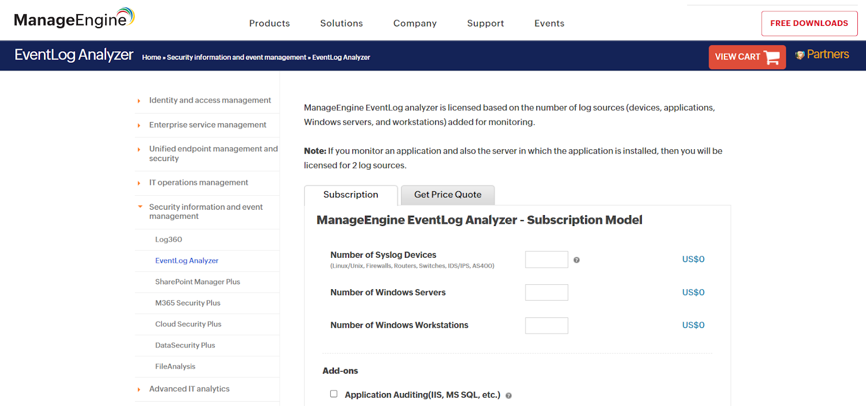Click the US$0 price for Windows Servers
866x406 pixels.
(x=693, y=292)
